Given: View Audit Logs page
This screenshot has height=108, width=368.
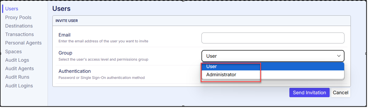Looking at the screenshot, I should click(17, 60).
